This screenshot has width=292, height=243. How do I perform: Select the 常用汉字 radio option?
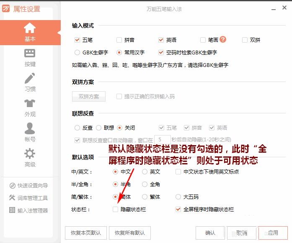(119, 52)
